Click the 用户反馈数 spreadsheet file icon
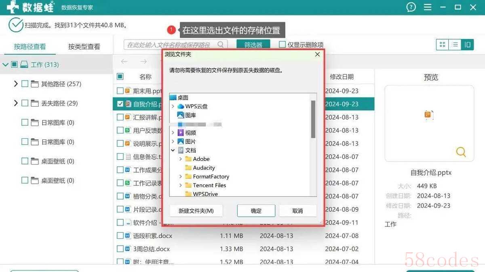This screenshot has height=272, width=485. point(128,131)
